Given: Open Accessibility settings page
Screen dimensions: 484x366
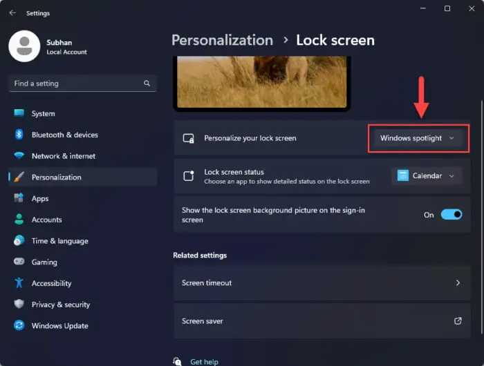Looking at the screenshot, I should pos(51,283).
